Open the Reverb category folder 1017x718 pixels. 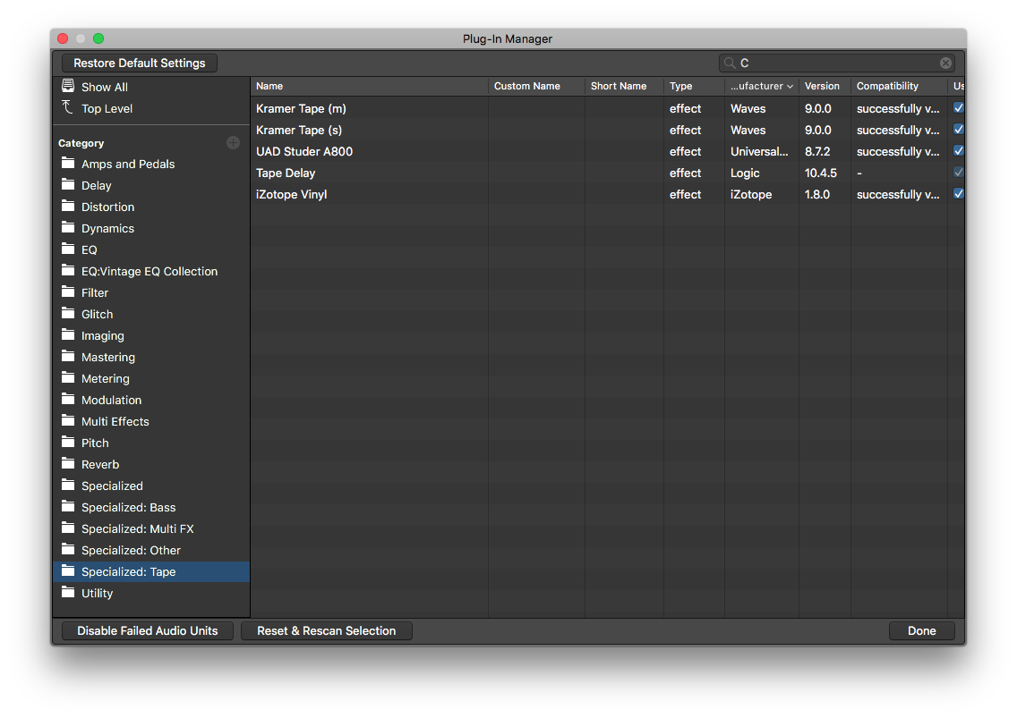[x=99, y=464]
